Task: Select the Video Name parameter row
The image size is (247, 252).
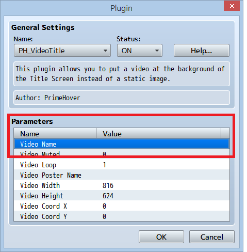Action: point(122,144)
